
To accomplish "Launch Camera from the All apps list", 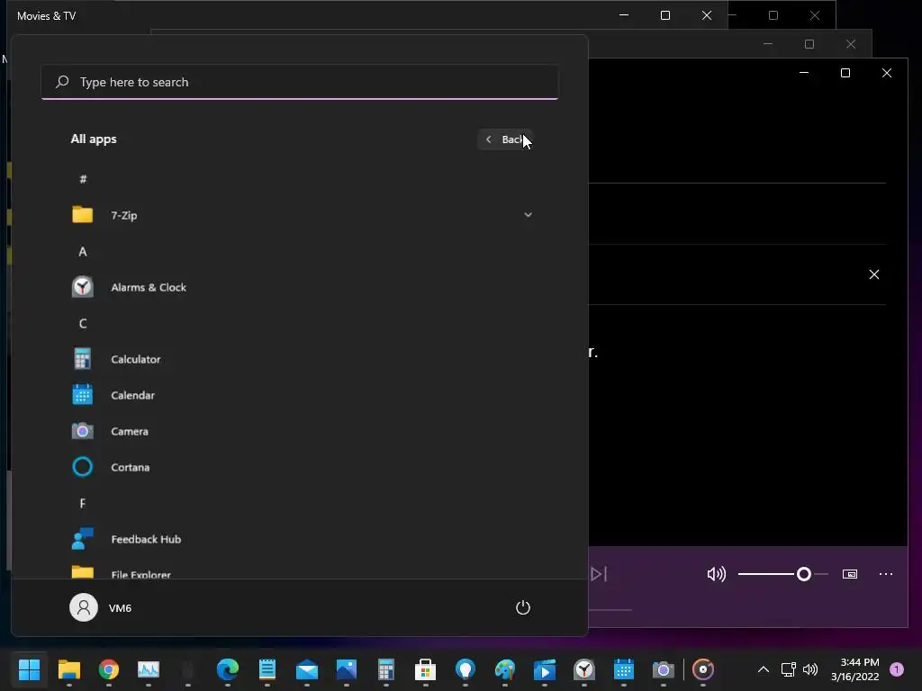I will coord(300,431).
